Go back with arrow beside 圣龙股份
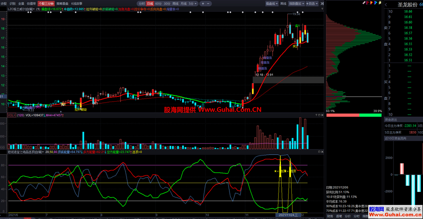Screen dimensions: 423x219 pos(386,4)
